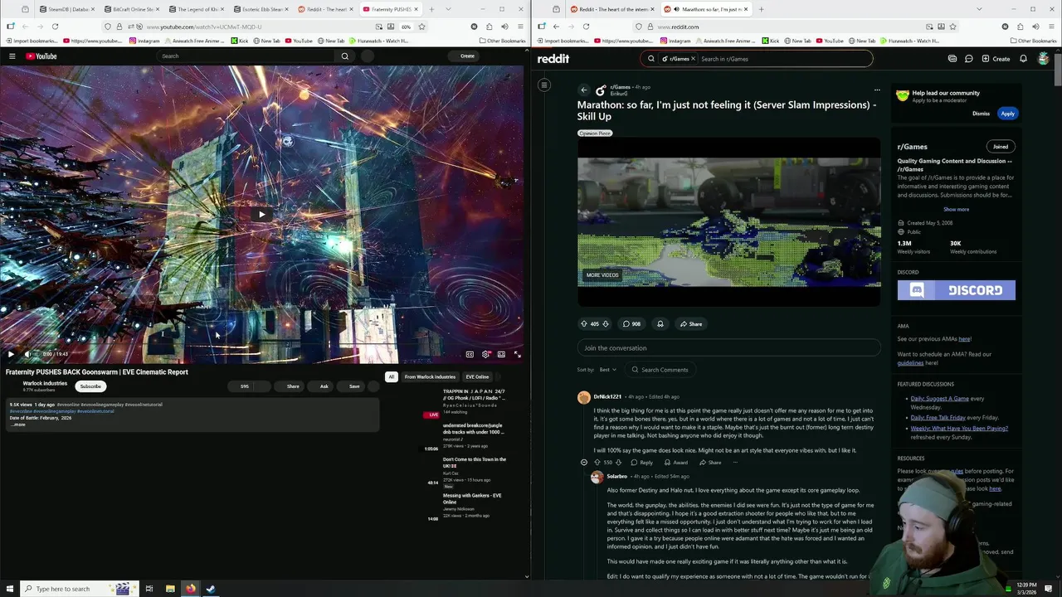Expand r/Games description with Show more
The image size is (1062, 597).
(956, 210)
